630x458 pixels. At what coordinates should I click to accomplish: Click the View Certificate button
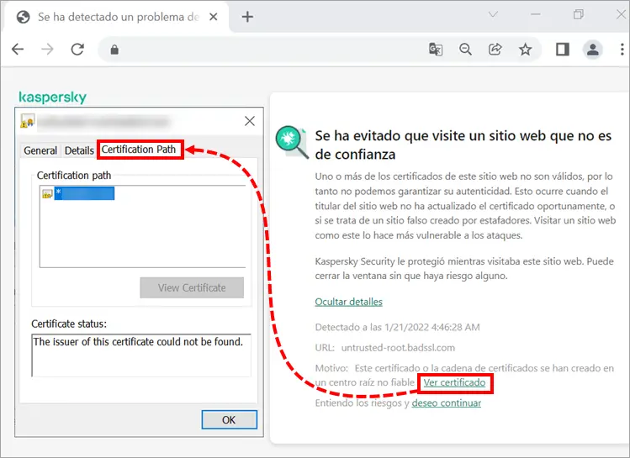[x=192, y=287]
